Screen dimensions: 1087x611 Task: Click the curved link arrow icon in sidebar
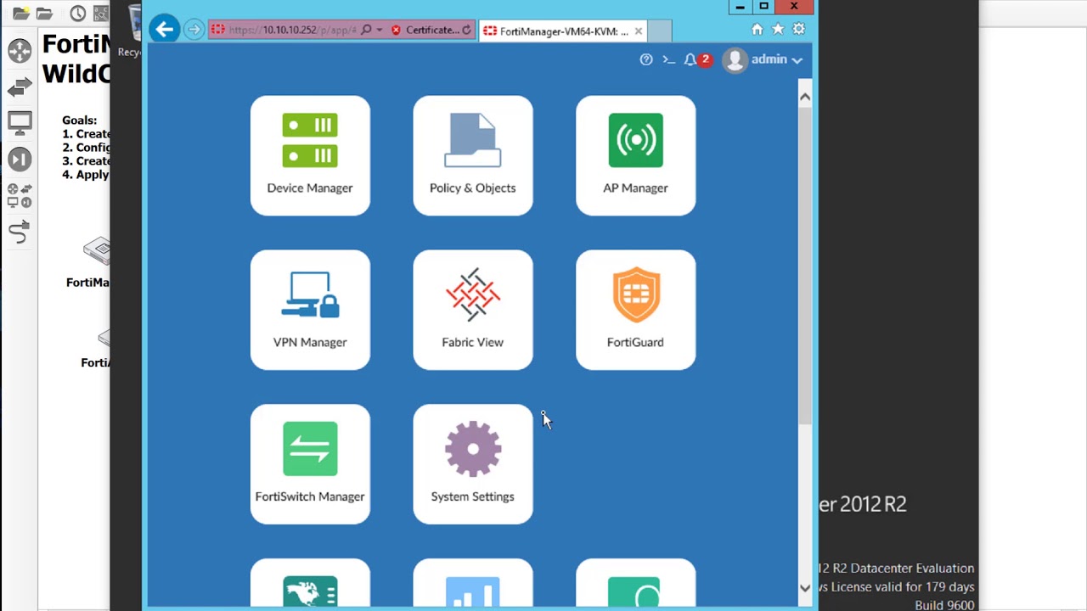(20, 232)
